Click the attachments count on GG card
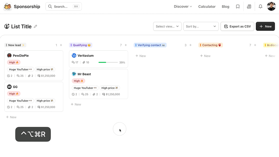This screenshot has width=279, height=157. pyautogui.click(x=30, y=107)
